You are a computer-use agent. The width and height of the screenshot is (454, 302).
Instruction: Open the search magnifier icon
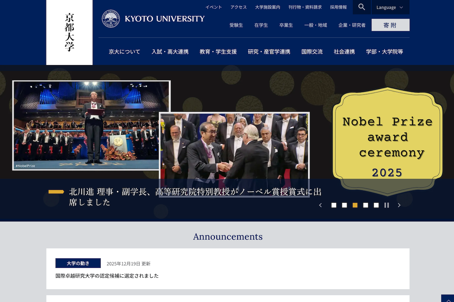click(362, 7)
